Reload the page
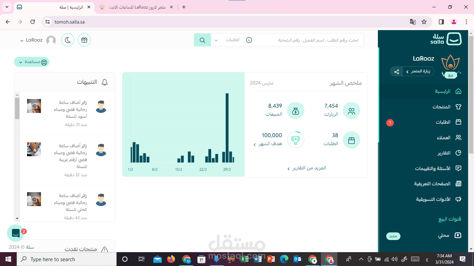The height and width of the screenshot is (266, 474). pyautogui.click(x=33, y=22)
